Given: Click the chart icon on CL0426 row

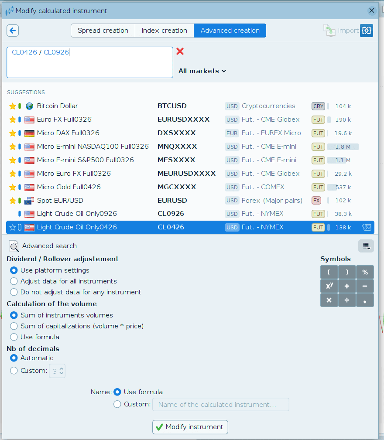Looking at the screenshot, I should pos(367,227).
